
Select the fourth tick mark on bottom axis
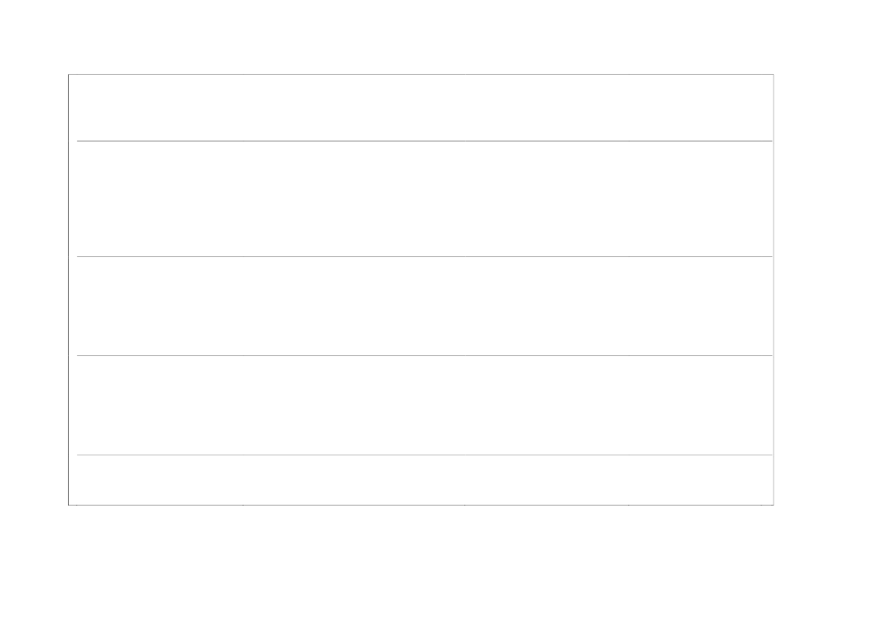628,506
